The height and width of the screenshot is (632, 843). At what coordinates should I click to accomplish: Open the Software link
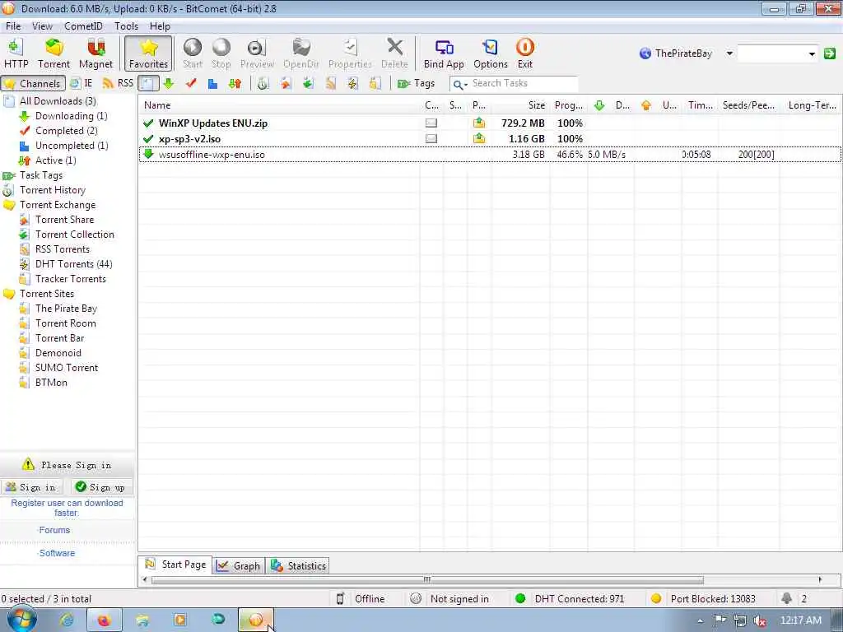click(57, 553)
